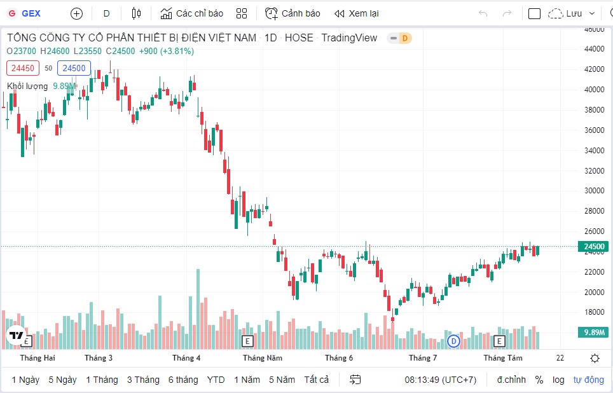Image resolution: width=613 pixels, height=393 pixels.
Task: Select the YTD time range
Action: point(216,380)
